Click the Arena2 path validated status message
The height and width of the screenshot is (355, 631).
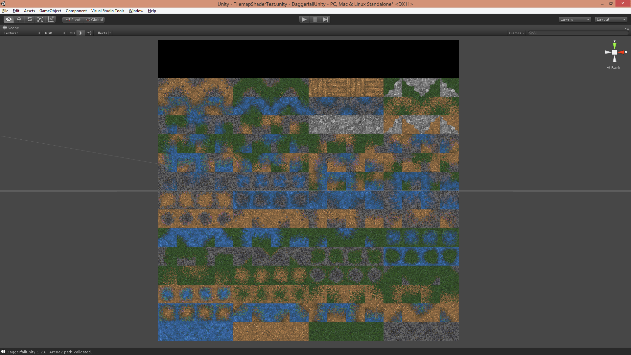[x=49, y=352]
